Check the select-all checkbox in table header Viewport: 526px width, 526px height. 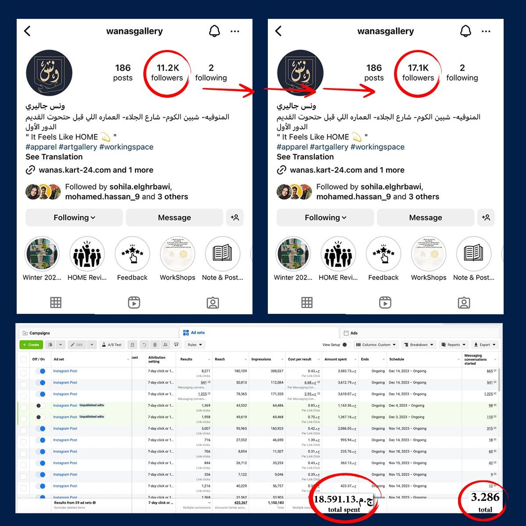click(x=24, y=359)
